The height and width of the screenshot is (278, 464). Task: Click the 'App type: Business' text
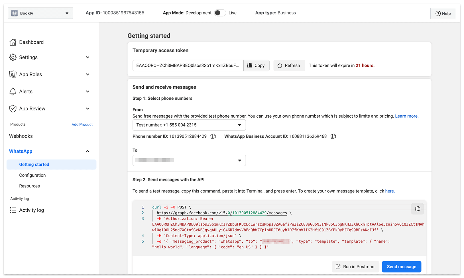click(275, 13)
